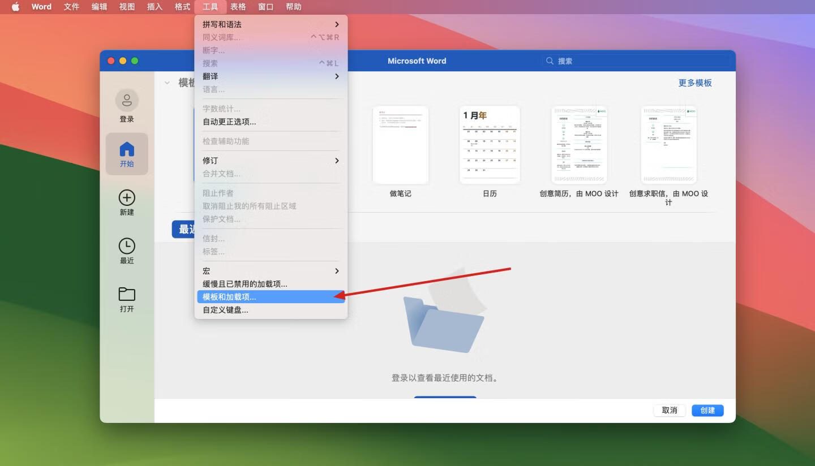815x466 pixels.
Task: Click the search magnifier icon in title bar
Action: (550, 61)
